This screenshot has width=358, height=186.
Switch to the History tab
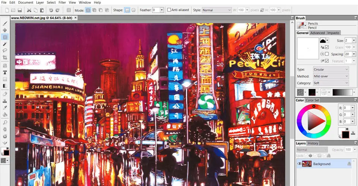pyautogui.click(x=313, y=143)
